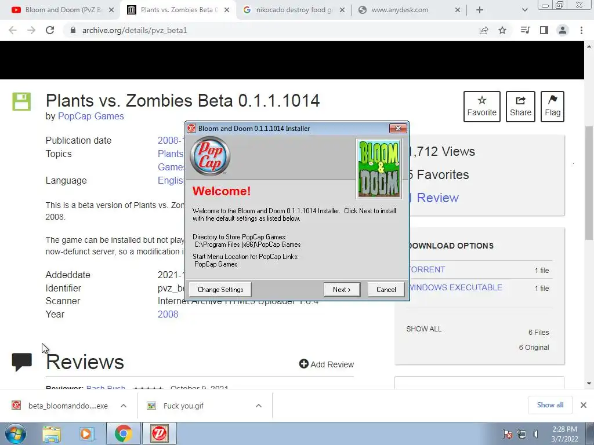Close the installer dialog with red X
Screen dimensions: 594x445
398,128
